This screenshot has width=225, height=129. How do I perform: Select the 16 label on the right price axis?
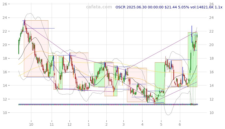[211, 72]
